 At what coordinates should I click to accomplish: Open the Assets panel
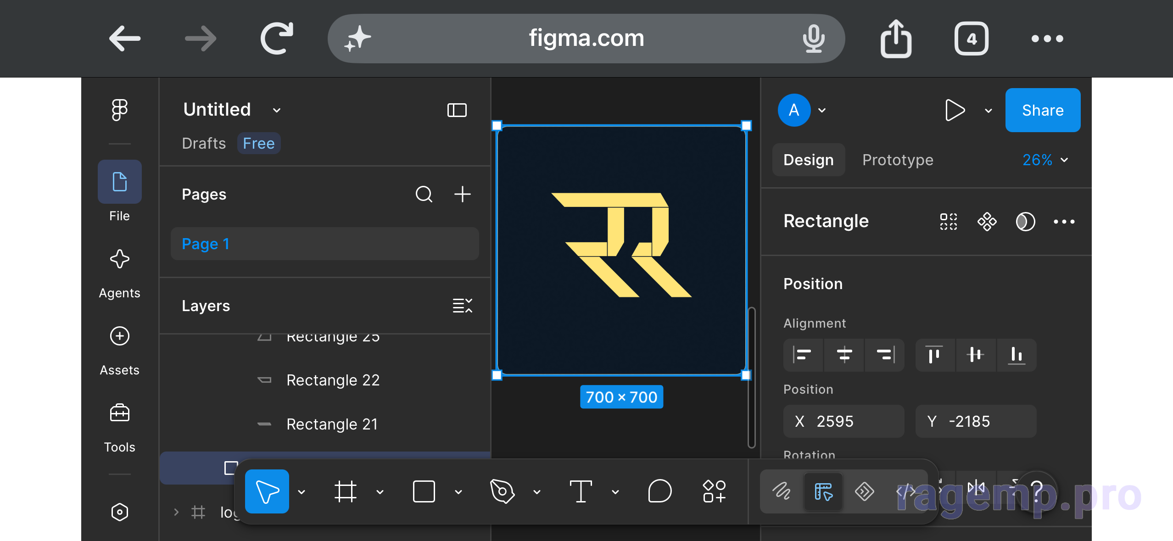click(x=119, y=336)
